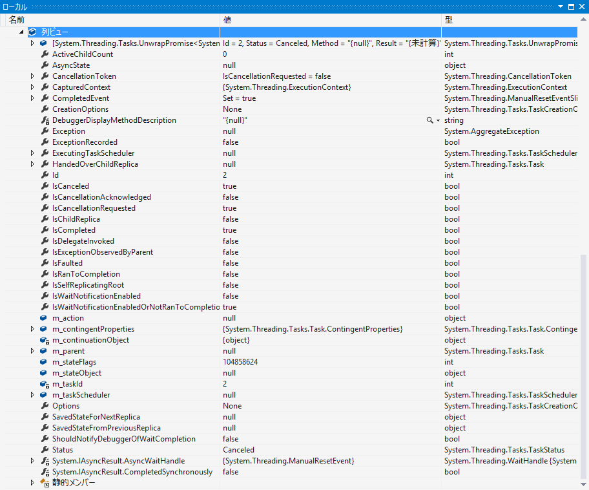This screenshot has width=589, height=490.
Task: Click the value "Canceled" in Status row
Action: (238, 450)
